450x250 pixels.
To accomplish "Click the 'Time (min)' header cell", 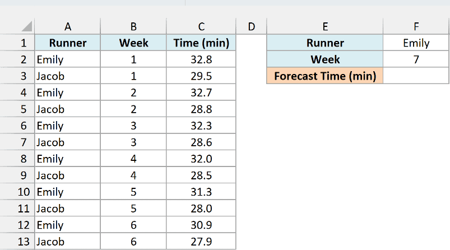I will coord(201,43).
